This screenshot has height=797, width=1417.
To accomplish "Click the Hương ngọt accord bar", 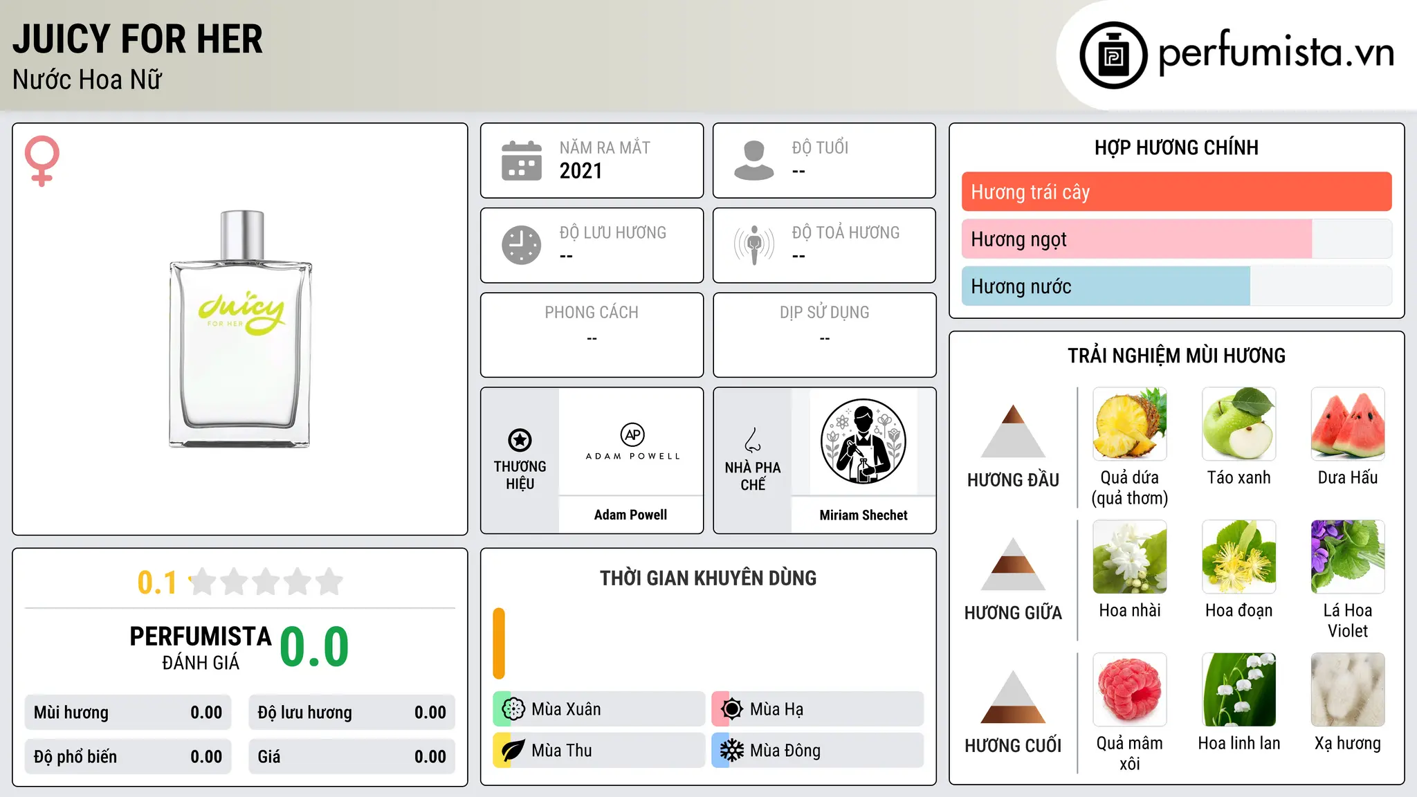I will pos(1176,239).
